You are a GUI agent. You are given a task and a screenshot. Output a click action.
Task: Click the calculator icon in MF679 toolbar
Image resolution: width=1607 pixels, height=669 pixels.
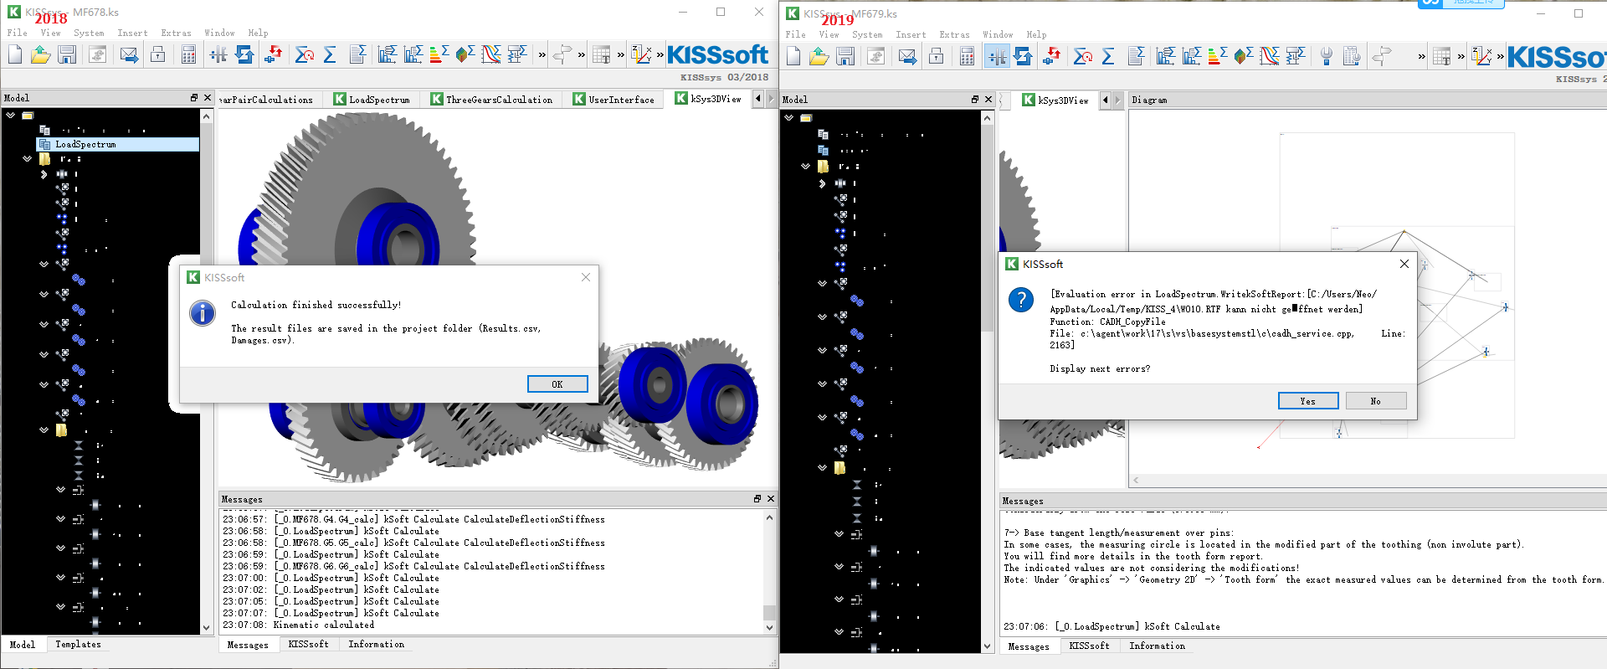pos(967,57)
